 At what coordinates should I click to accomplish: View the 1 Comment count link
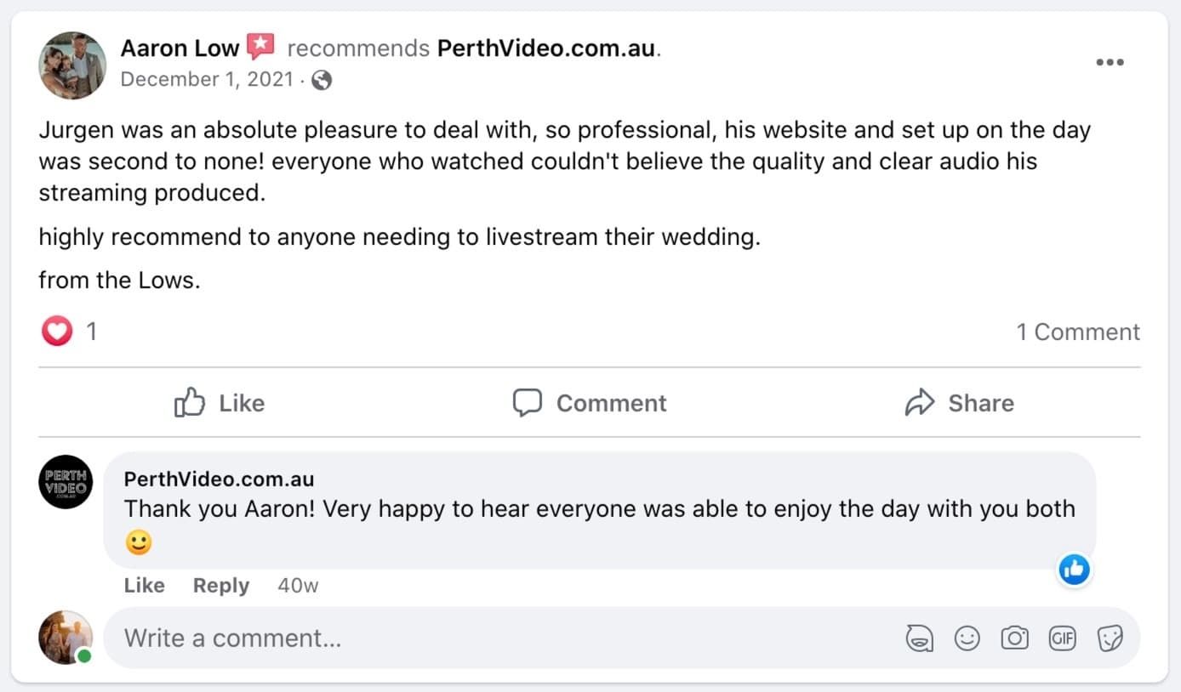click(1078, 332)
